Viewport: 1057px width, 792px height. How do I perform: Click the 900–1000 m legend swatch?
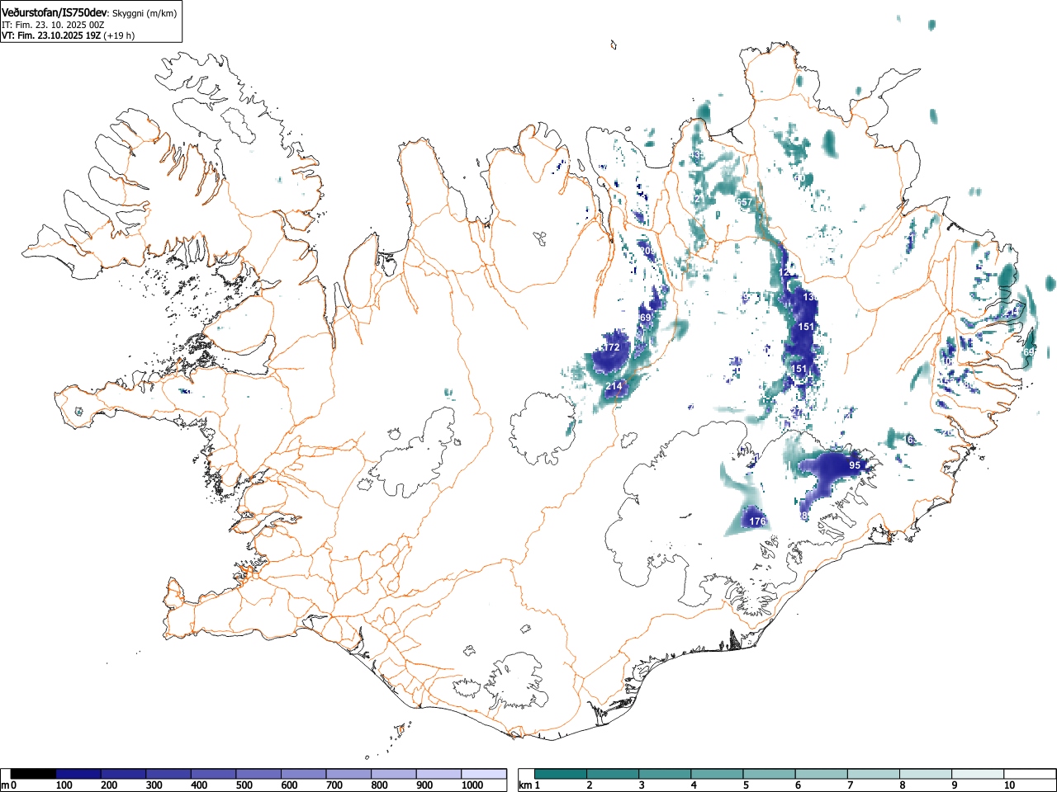438,774
